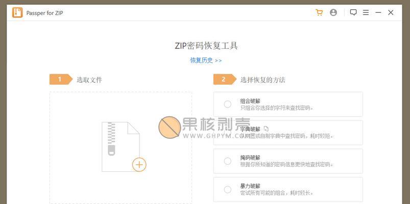This screenshot has width=410, height=204.
Task: Click description 只组合你选择的字符来查找密码
Action: [277, 108]
